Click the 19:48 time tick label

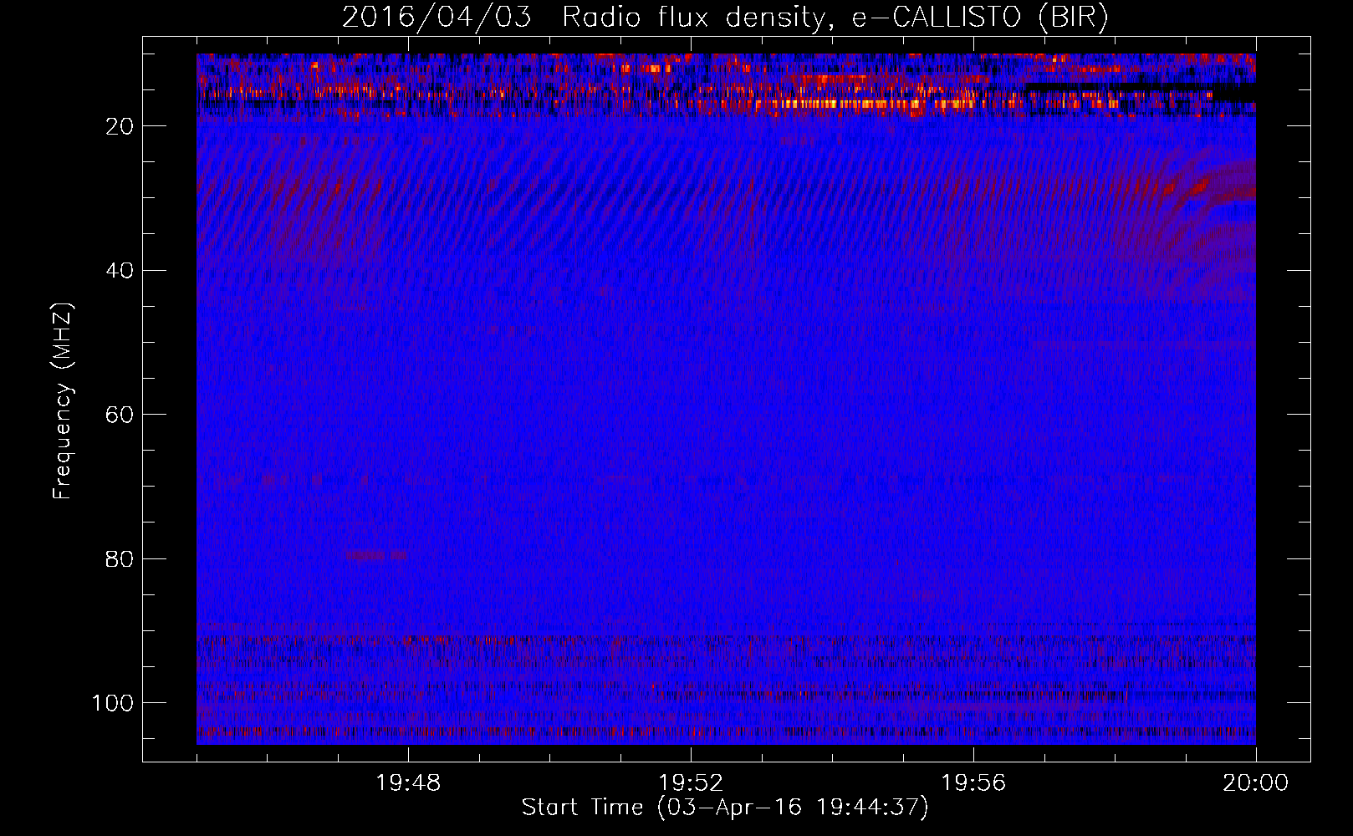click(x=408, y=783)
